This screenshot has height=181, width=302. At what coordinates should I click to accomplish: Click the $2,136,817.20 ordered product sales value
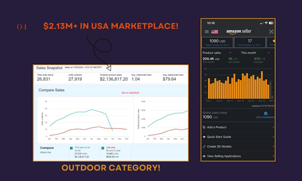(x=114, y=79)
